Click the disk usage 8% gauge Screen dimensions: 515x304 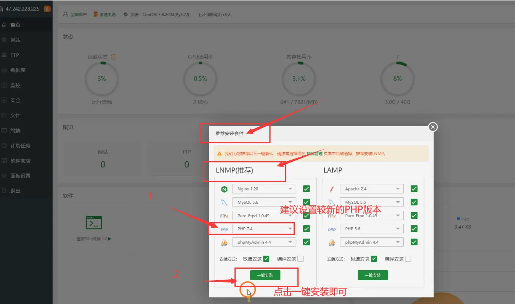click(x=397, y=79)
